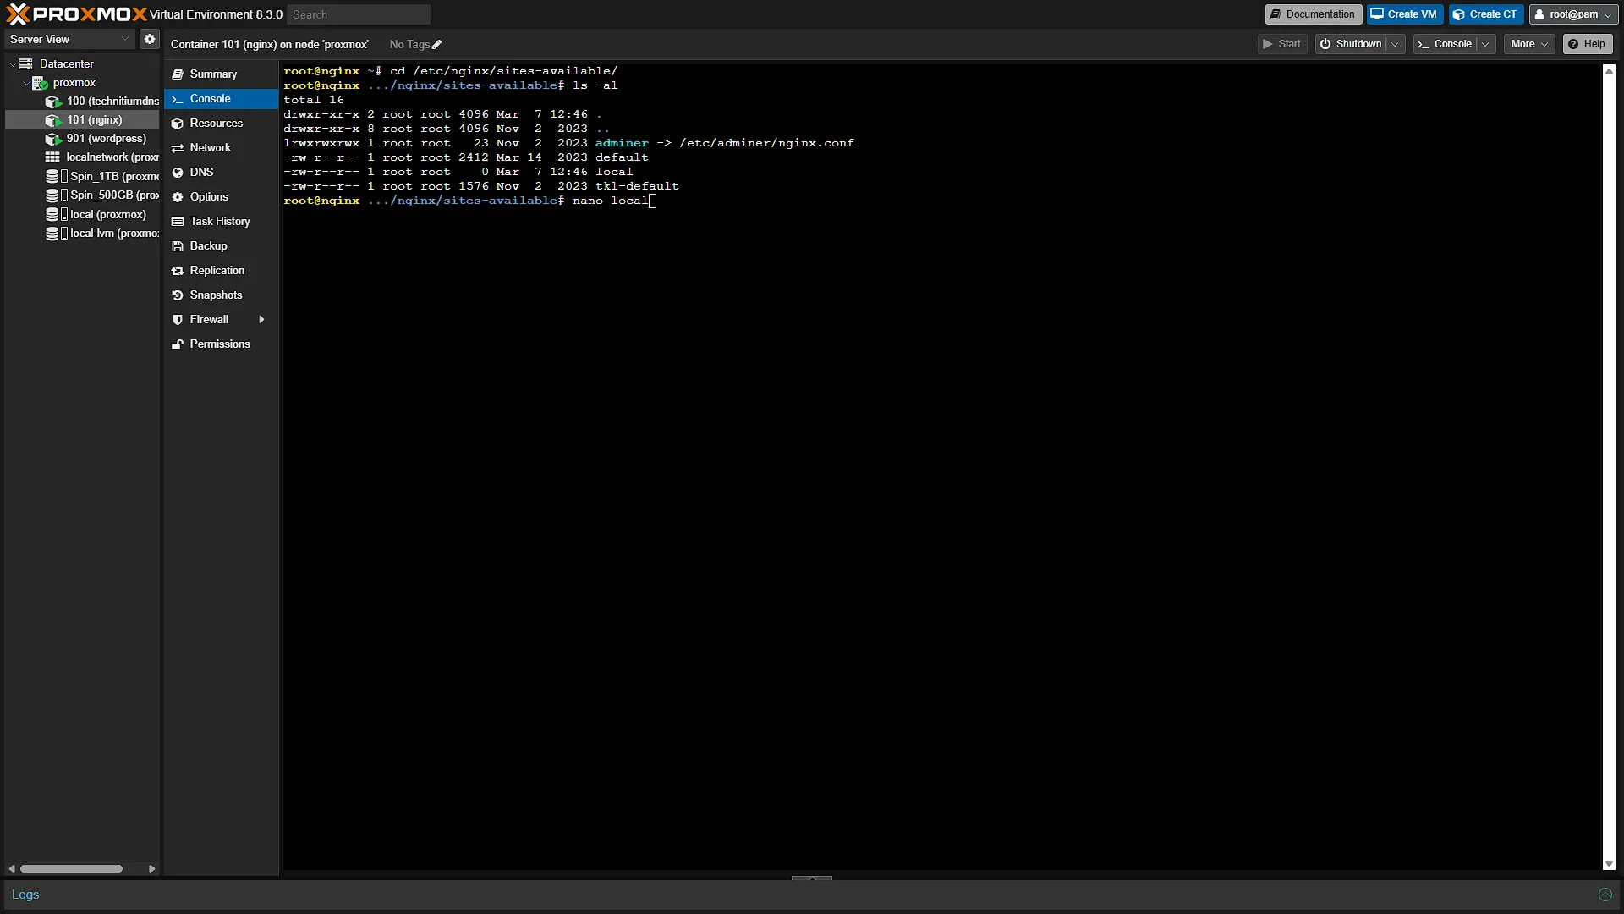The width and height of the screenshot is (1624, 914).
Task: Open the Options tab
Action: pyautogui.click(x=222, y=197)
